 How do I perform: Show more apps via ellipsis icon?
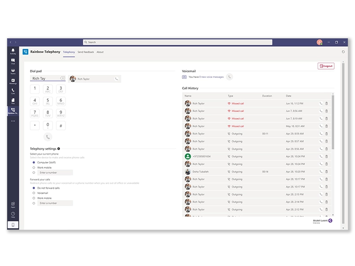[x=13, y=121]
